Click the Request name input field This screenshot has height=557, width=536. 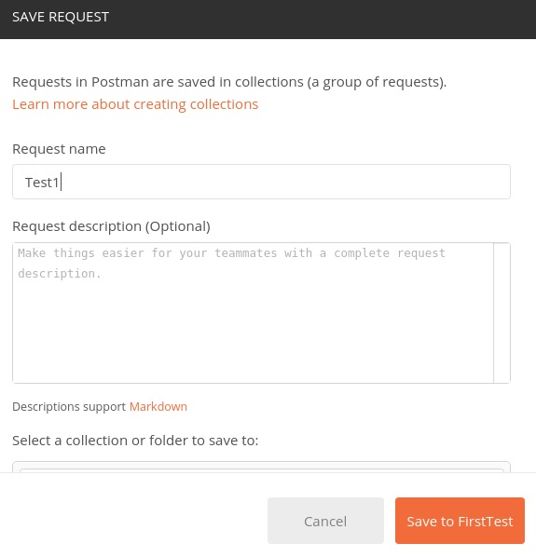(x=261, y=182)
